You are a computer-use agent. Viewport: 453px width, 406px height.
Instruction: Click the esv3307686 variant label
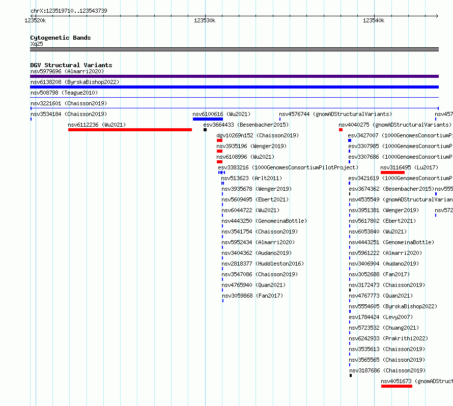click(x=401, y=157)
